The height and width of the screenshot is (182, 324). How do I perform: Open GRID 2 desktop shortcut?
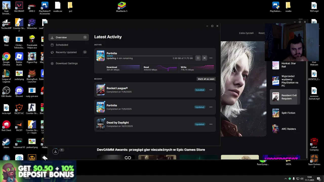point(32,7)
